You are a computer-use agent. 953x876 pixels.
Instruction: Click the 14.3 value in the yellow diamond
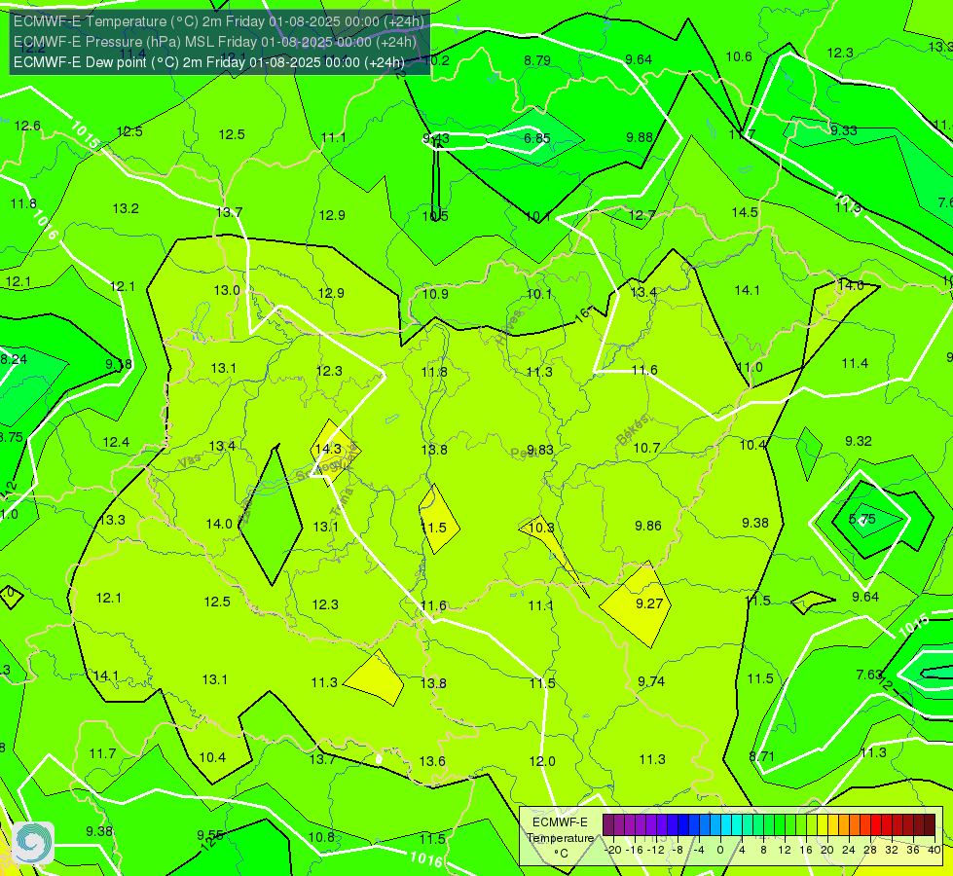click(x=328, y=449)
